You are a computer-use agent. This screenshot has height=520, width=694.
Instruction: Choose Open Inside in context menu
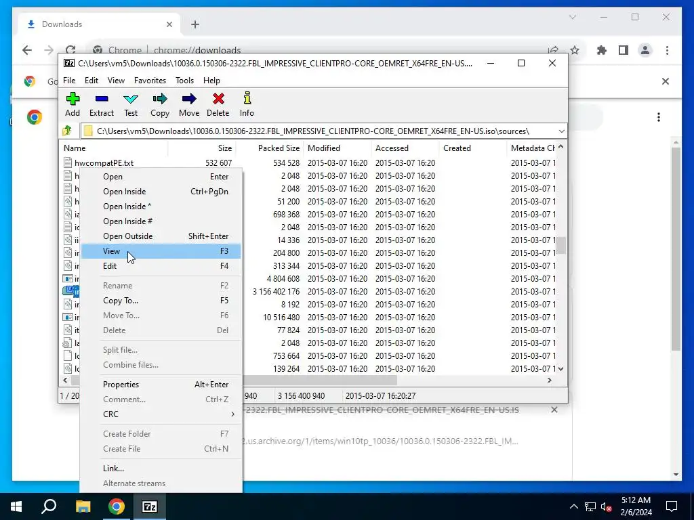[161, 192]
